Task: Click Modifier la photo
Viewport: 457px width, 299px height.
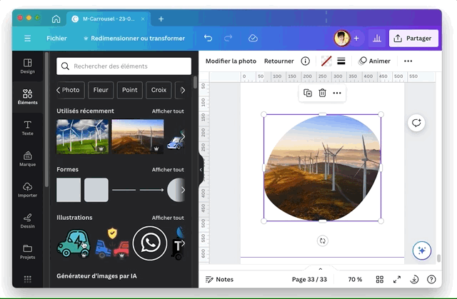Action: (x=231, y=61)
